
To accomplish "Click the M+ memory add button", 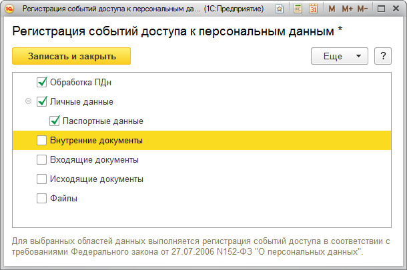I will 347,9.
